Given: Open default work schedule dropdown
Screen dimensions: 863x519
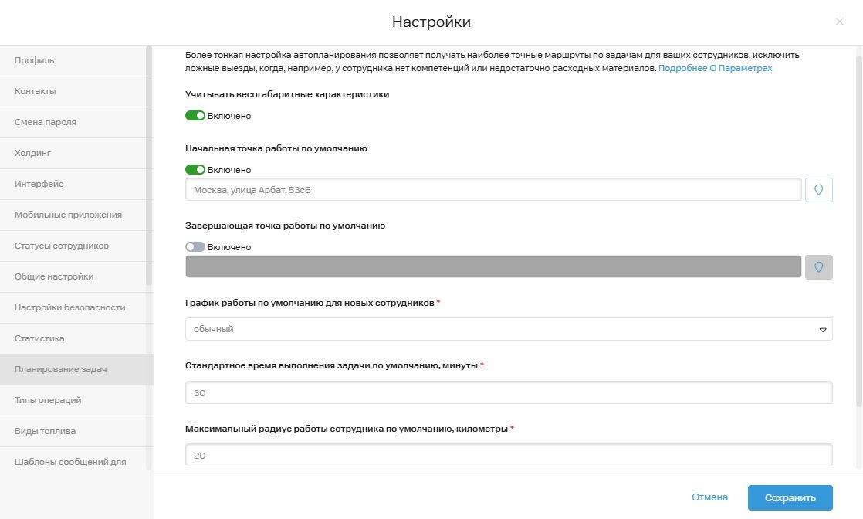Looking at the screenshot, I should click(x=509, y=329).
